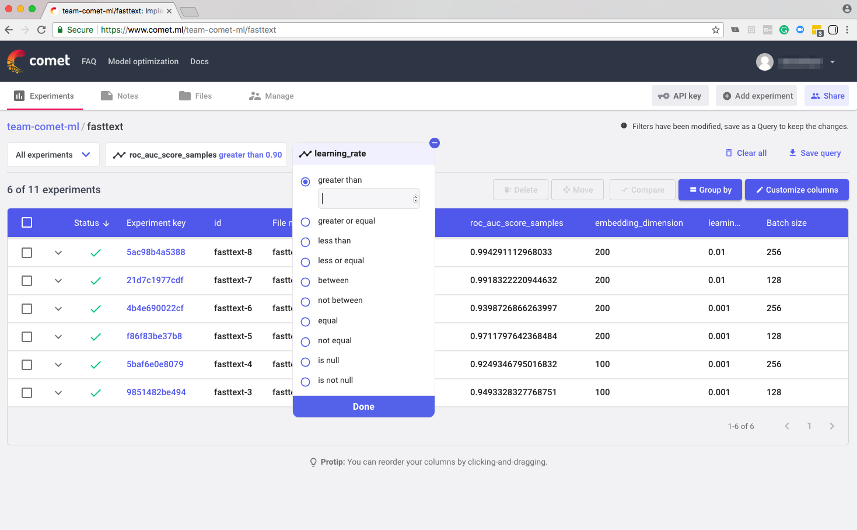Check the fasttext-8 row checkbox
This screenshot has width=857, height=530.
(x=26, y=252)
